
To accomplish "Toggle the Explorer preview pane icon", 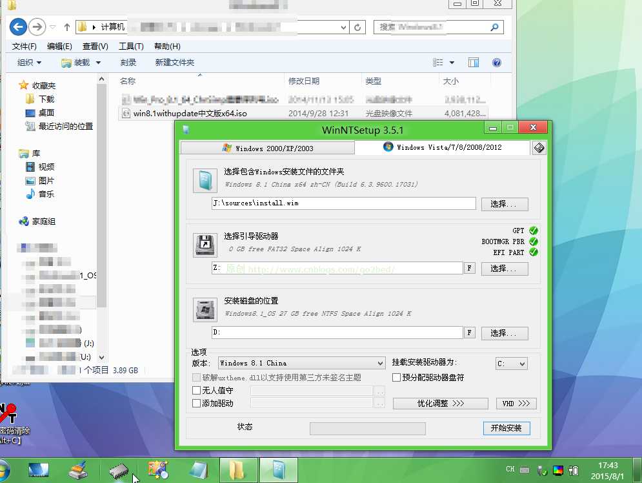I will 474,62.
